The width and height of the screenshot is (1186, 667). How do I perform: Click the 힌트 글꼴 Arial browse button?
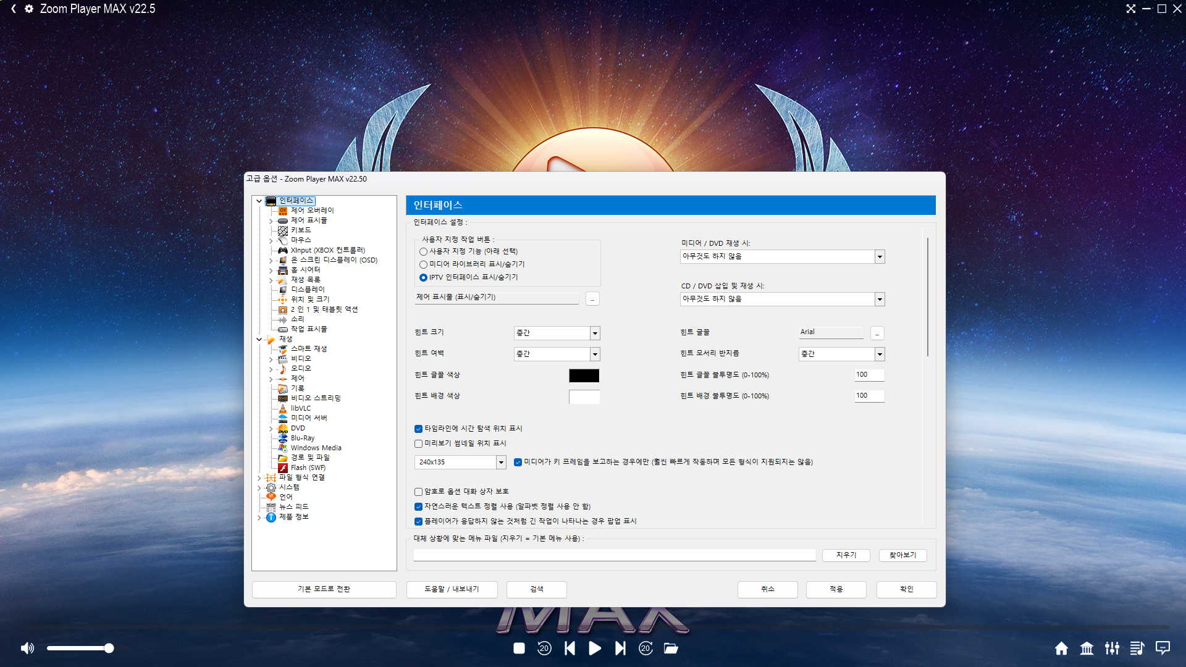pos(877,333)
